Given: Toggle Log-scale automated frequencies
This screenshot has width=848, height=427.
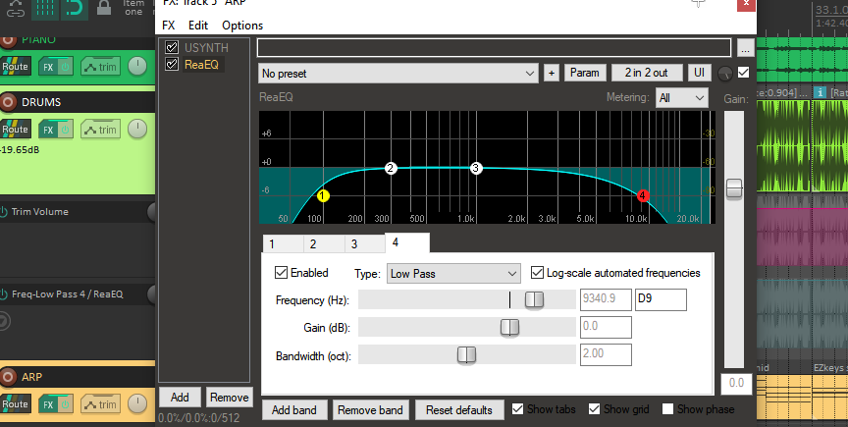Looking at the screenshot, I should point(537,272).
